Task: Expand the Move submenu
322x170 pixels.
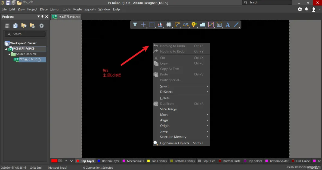Action: (181, 115)
